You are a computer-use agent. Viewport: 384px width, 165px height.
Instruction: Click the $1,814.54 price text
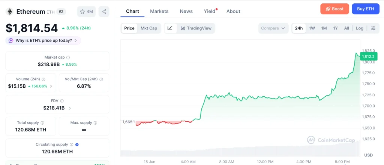click(x=31, y=28)
